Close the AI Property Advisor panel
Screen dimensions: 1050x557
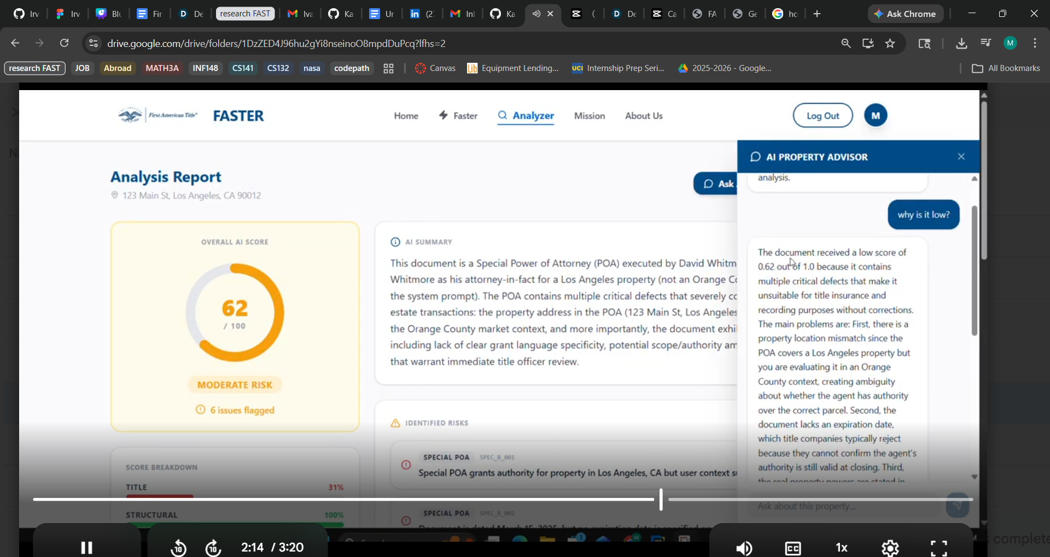coord(961,157)
